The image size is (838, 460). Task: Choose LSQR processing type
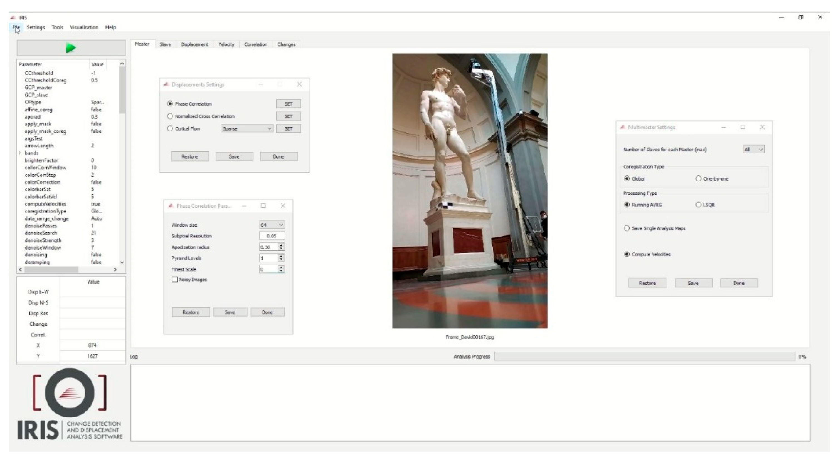pos(698,205)
